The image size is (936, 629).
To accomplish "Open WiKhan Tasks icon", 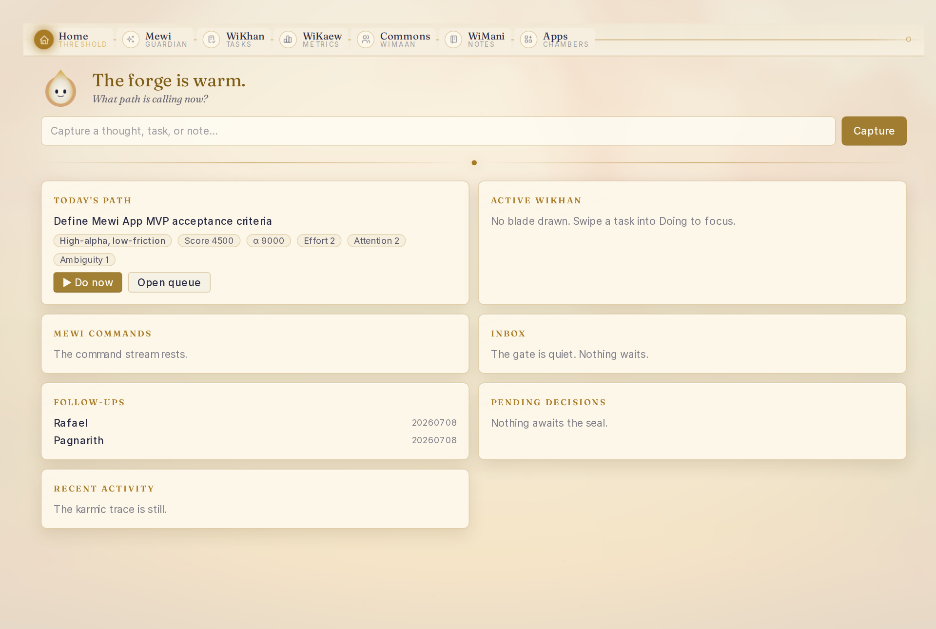I will pyautogui.click(x=212, y=39).
